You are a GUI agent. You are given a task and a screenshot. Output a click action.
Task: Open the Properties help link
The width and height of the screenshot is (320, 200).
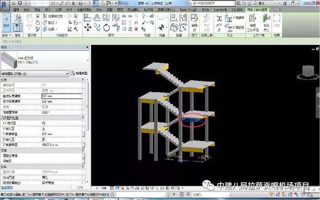tap(7, 187)
